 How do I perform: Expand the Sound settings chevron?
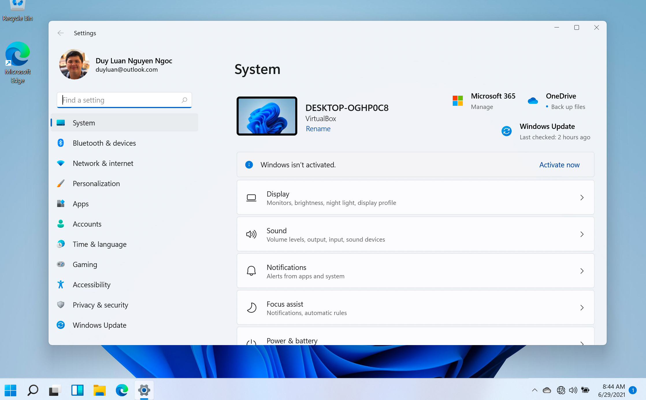[582, 234]
